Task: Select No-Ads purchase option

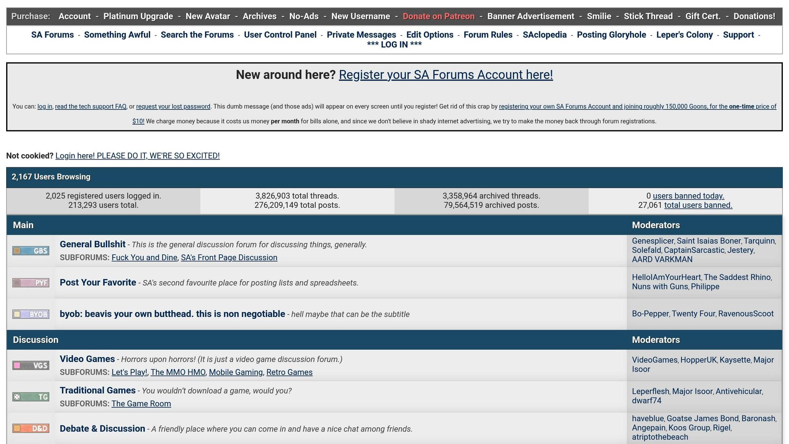Action: (304, 16)
